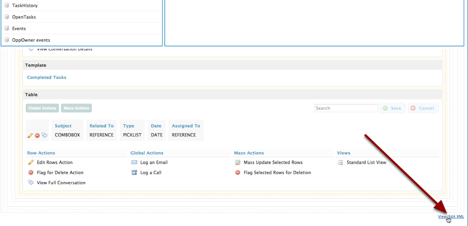Click the red delete icon in table row

click(37, 135)
